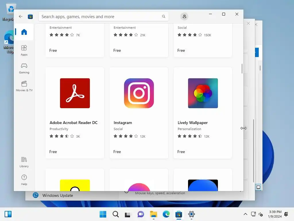Image resolution: width=294 pixels, height=221 pixels.
Task: Click the Lively Wallpaper title text
Action: point(193,123)
